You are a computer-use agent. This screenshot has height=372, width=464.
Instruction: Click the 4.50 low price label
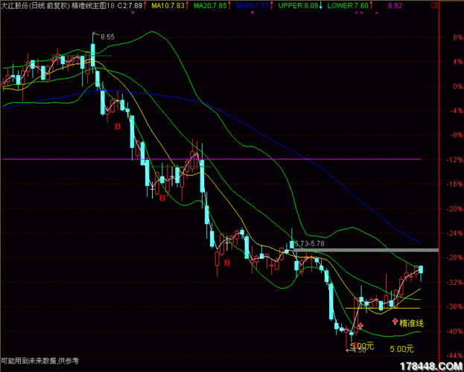(359, 350)
